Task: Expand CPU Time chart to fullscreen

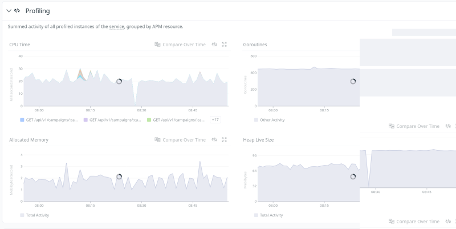Action: pyautogui.click(x=224, y=44)
